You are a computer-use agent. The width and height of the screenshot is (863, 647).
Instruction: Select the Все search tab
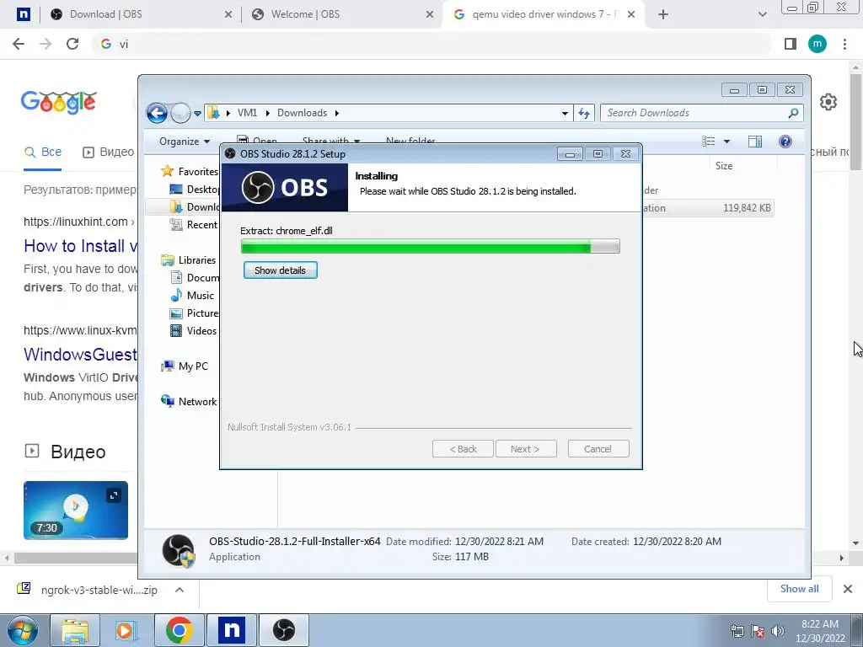point(43,152)
